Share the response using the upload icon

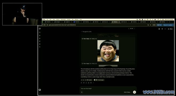pos(86,83)
